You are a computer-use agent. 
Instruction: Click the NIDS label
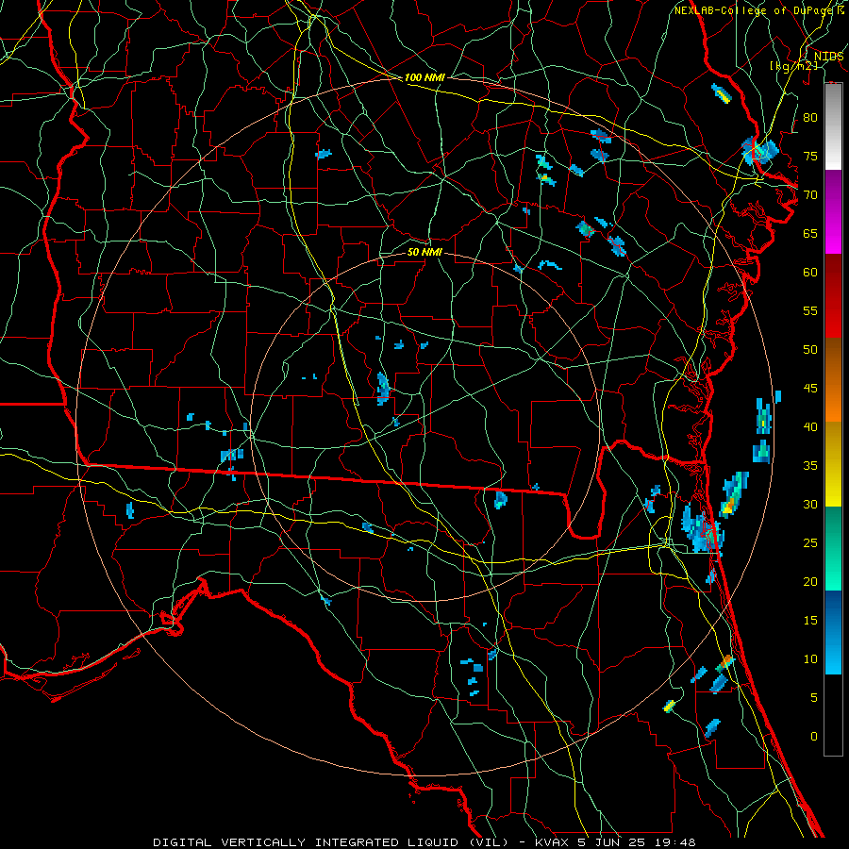[828, 56]
